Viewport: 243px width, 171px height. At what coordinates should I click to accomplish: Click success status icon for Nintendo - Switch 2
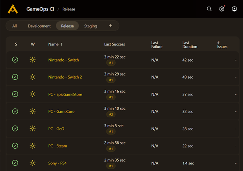[x=15, y=77]
